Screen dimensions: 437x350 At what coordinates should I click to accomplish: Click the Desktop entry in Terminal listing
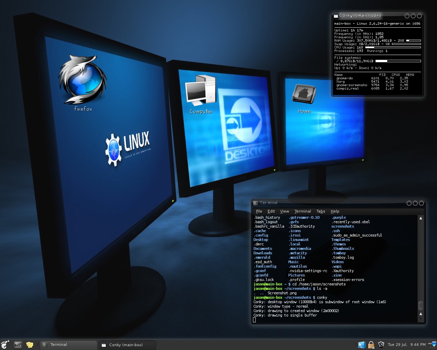click(x=260, y=240)
